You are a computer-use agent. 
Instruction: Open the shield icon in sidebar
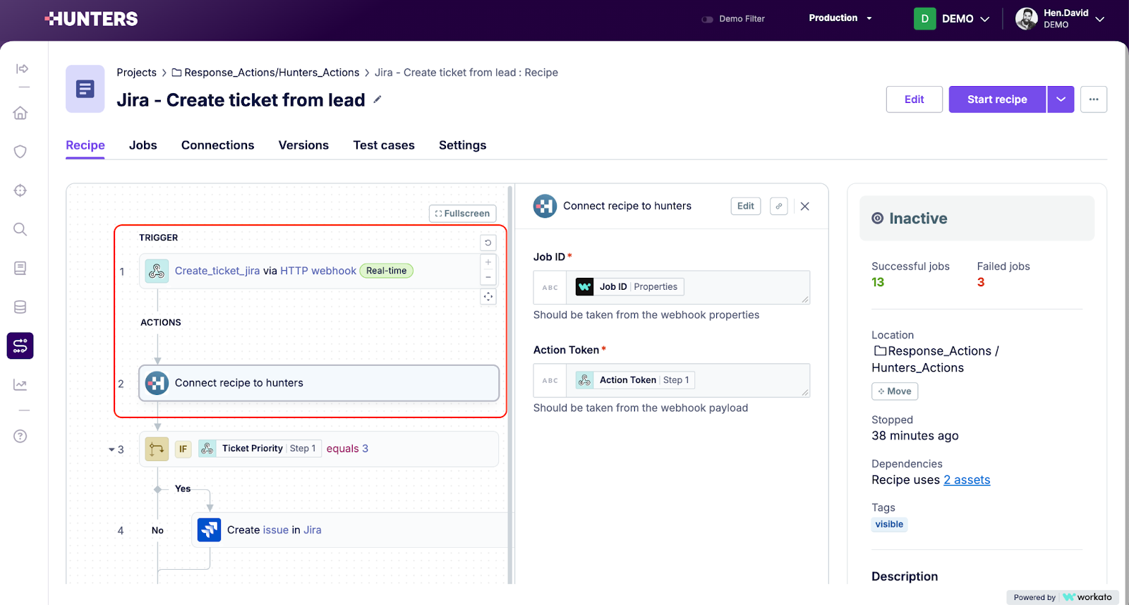tap(20, 152)
